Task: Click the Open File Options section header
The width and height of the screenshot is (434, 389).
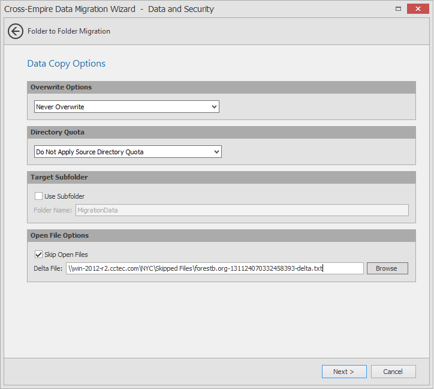Action: coord(59,235)
